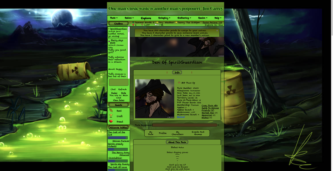Image resolution: width=333 pixels, height=171 pixels.
Task: Click the bone currency icon
Action: pos(157,25)
